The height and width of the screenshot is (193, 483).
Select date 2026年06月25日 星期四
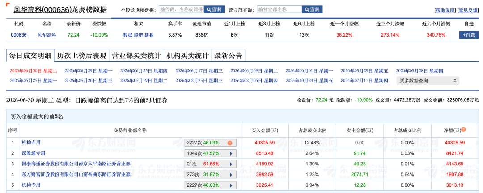click(144, 71)
